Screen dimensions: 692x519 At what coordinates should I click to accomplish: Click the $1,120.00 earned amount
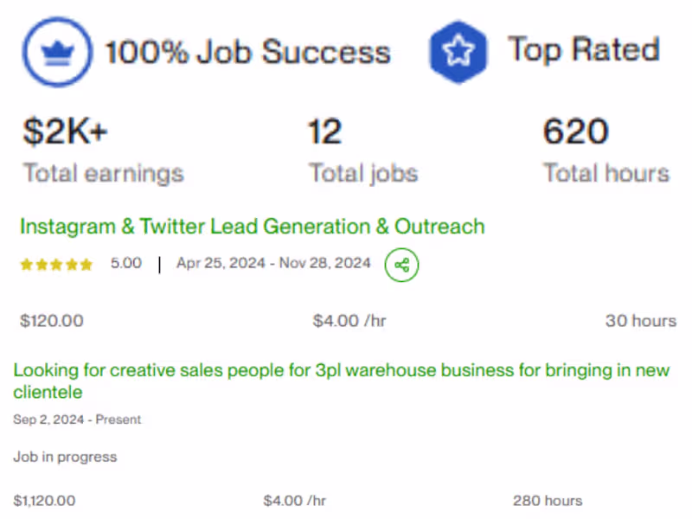pos(45,500)
